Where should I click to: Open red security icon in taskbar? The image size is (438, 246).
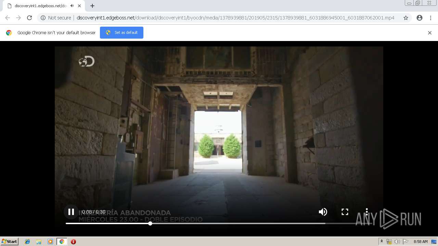click(73, 242)
